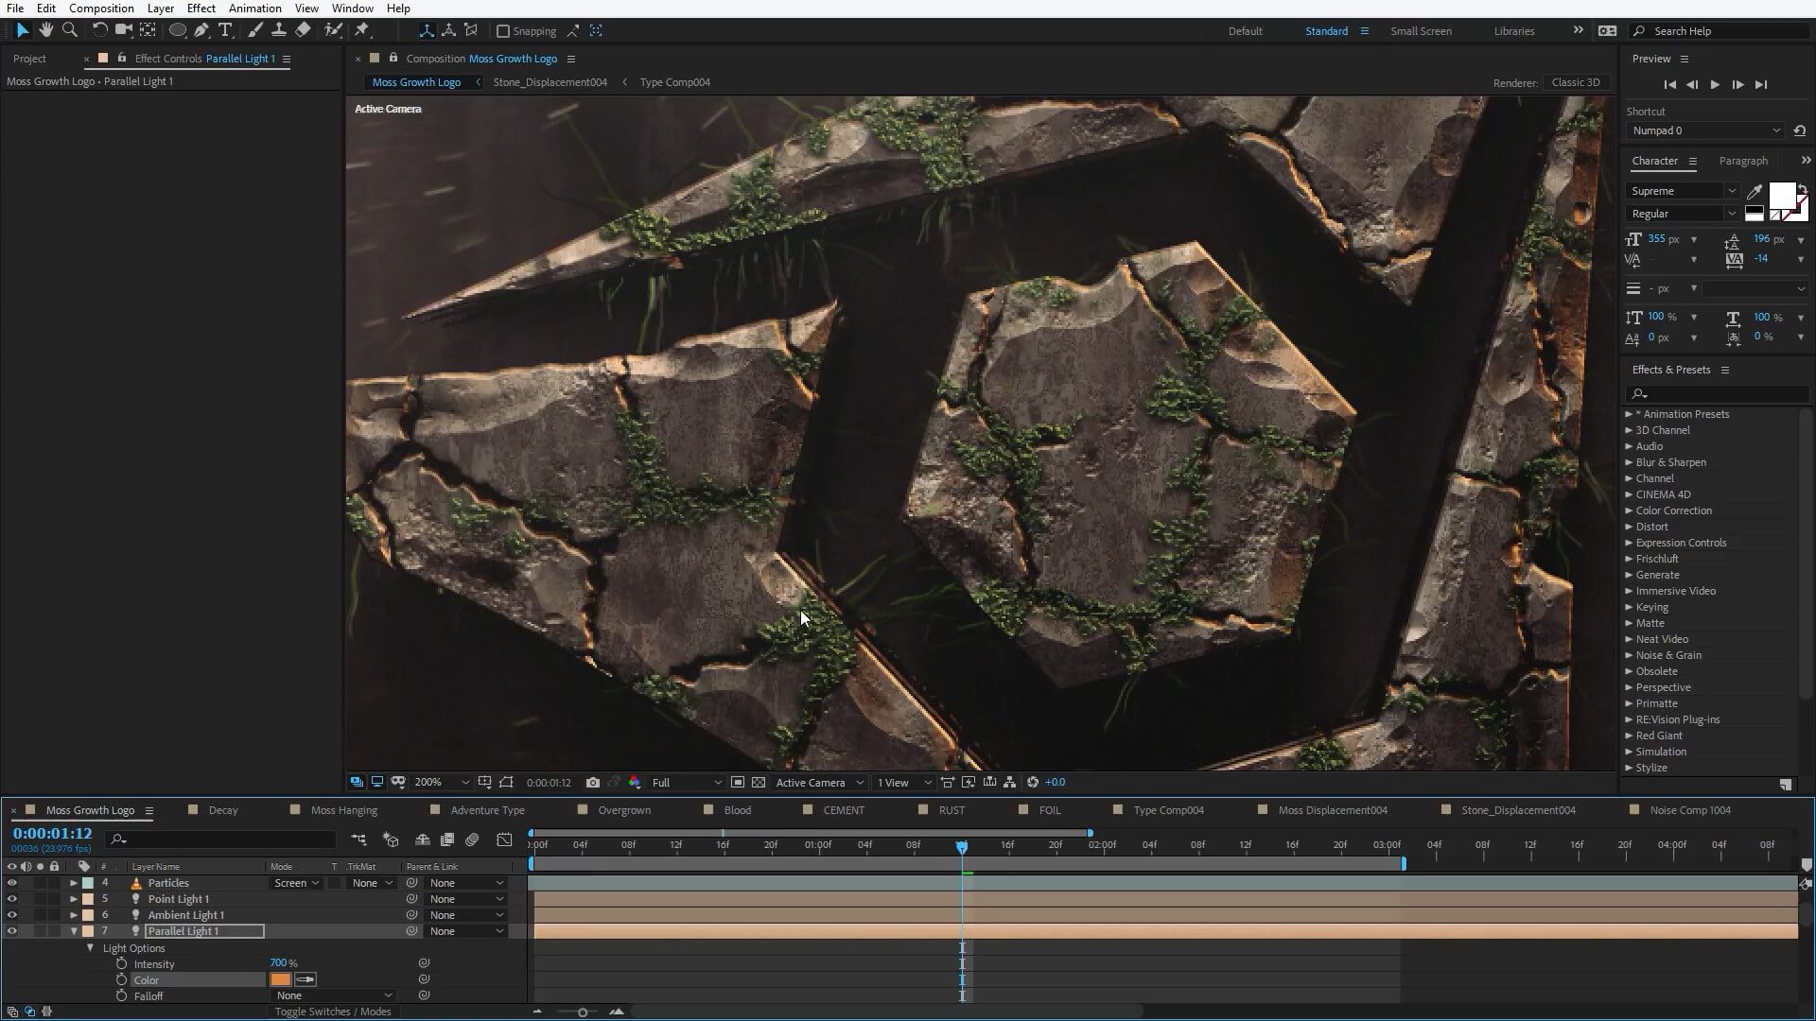Screen dimensions: 1816x1021
Task: Open the Composition menu
Action: 101,9
